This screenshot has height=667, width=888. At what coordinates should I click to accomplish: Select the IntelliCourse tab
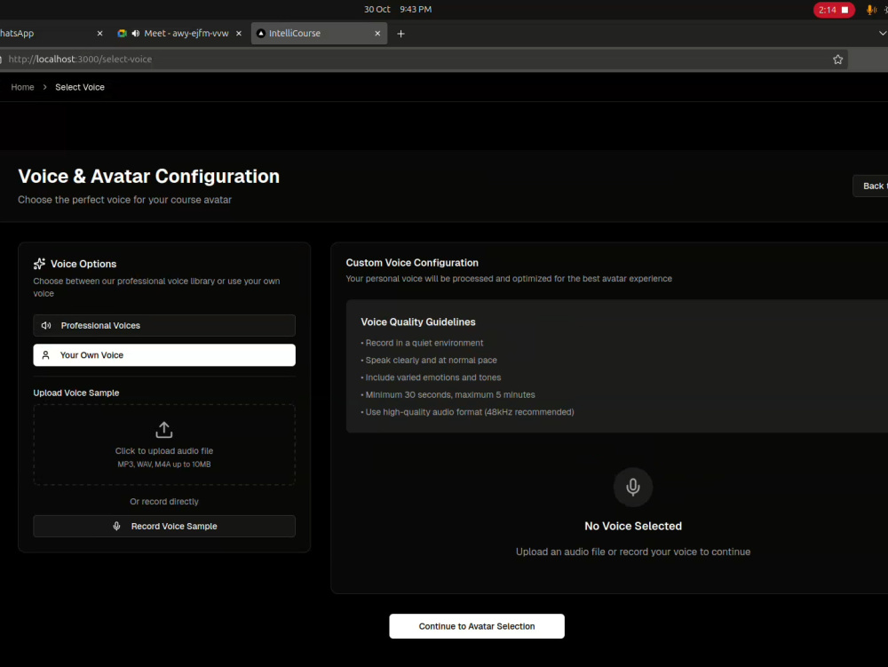click(x=319, y=34)
